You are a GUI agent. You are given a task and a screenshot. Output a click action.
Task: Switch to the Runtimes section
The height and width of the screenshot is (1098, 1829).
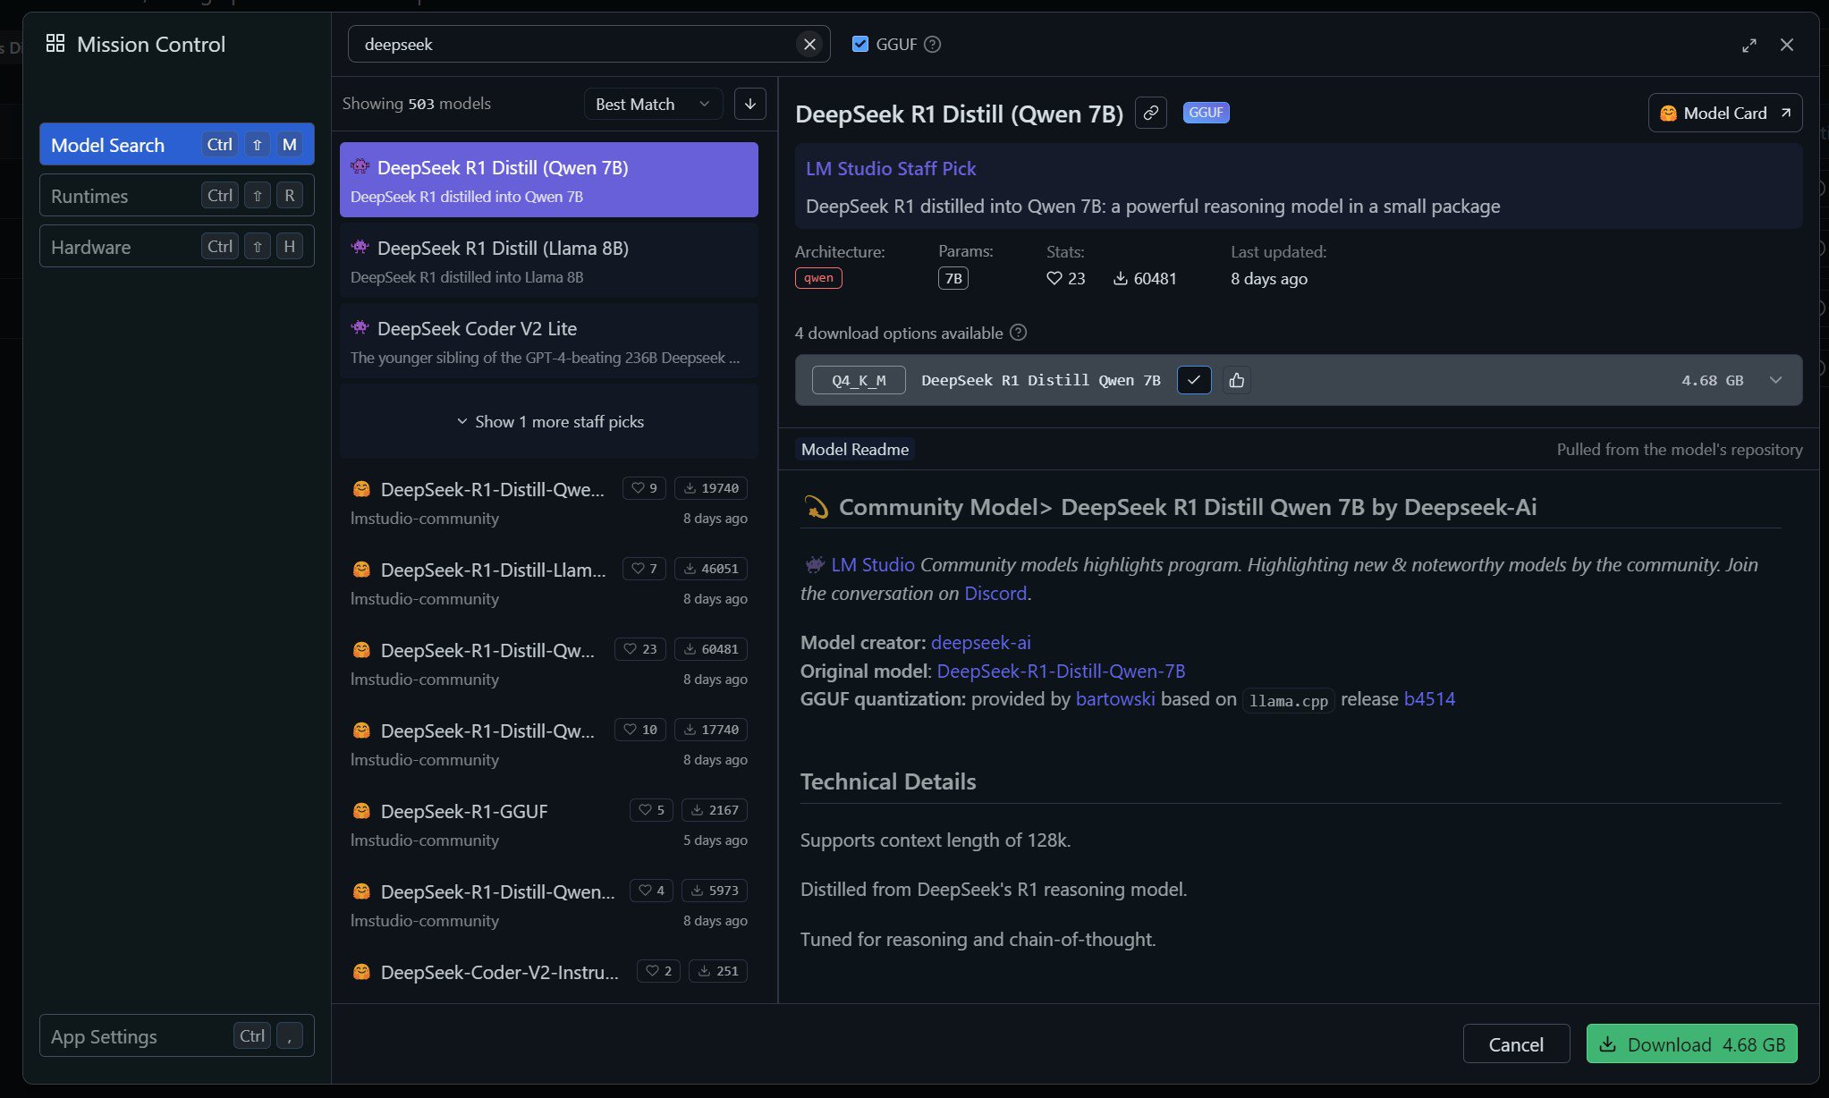coord(89,195)
